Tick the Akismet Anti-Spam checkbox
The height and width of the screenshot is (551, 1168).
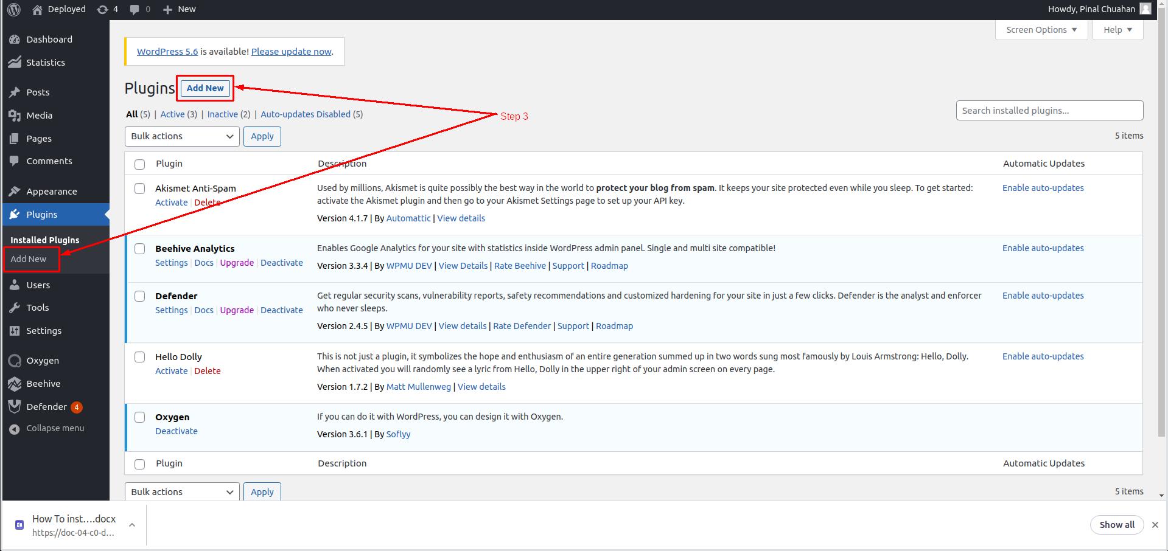(139, 189)
